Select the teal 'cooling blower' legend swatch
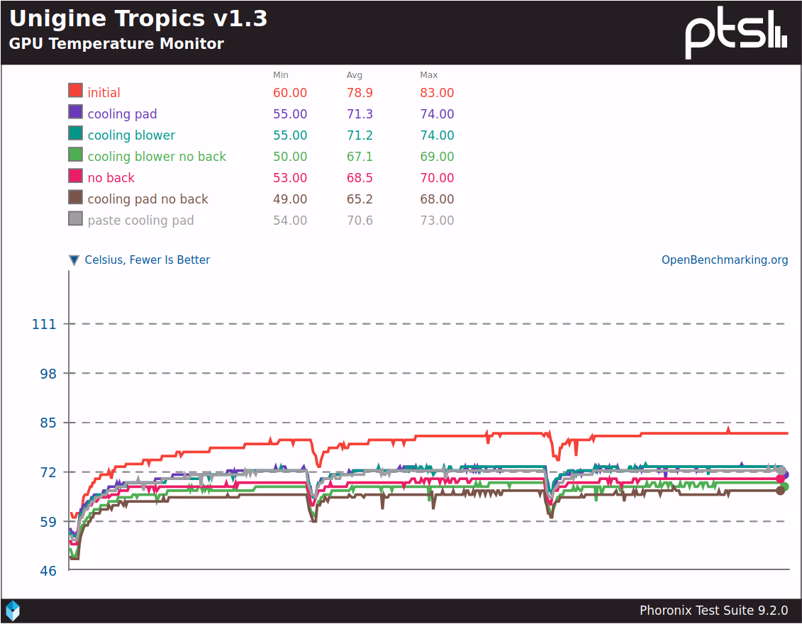The width and height of the screenshot is (802, 624). click(76, 133)
